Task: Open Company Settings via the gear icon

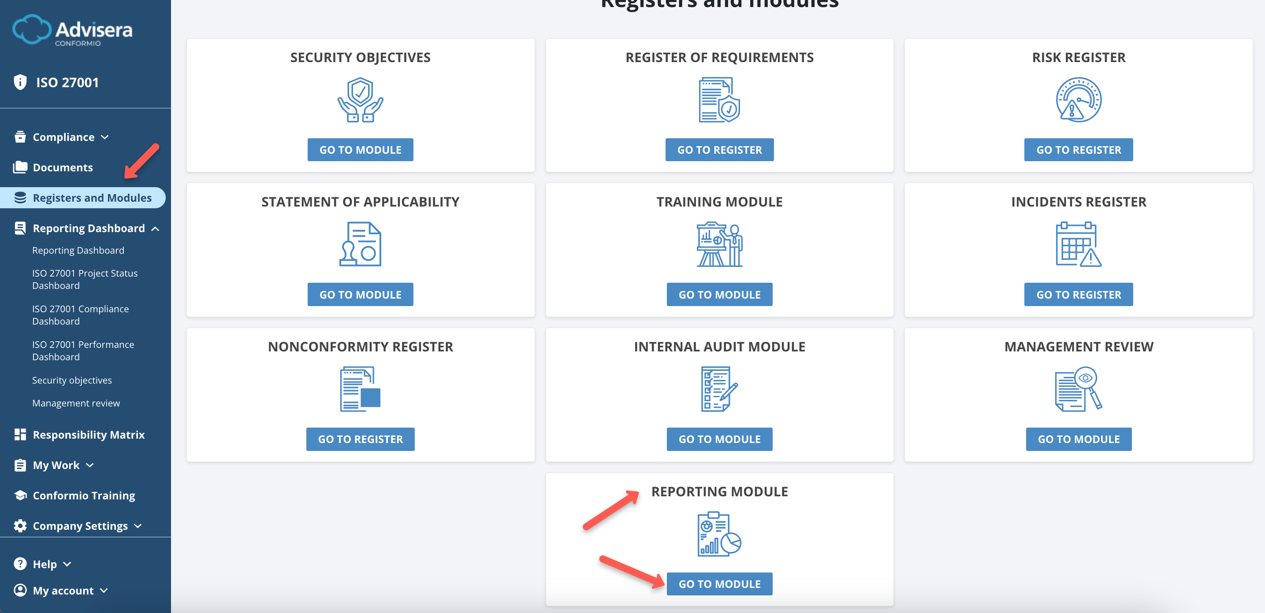Action: pos(20,526)
